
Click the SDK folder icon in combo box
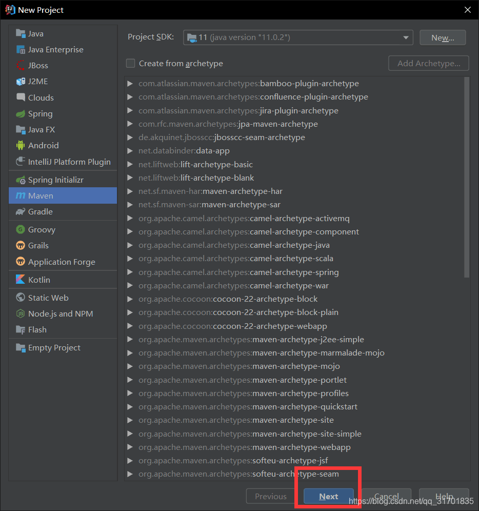click(x=192, y=38)
